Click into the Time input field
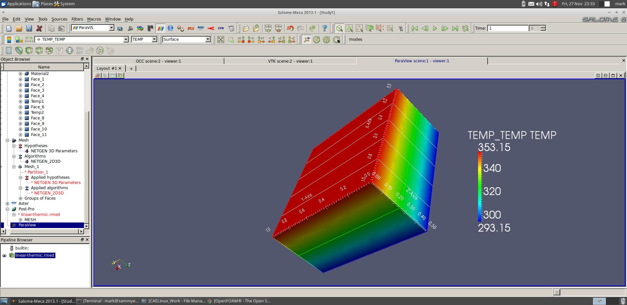Image resolution: width=627 pixels, height=305 pixels. point(507,28)
